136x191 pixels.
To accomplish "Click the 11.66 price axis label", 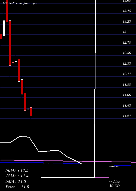I will point(127,95).
